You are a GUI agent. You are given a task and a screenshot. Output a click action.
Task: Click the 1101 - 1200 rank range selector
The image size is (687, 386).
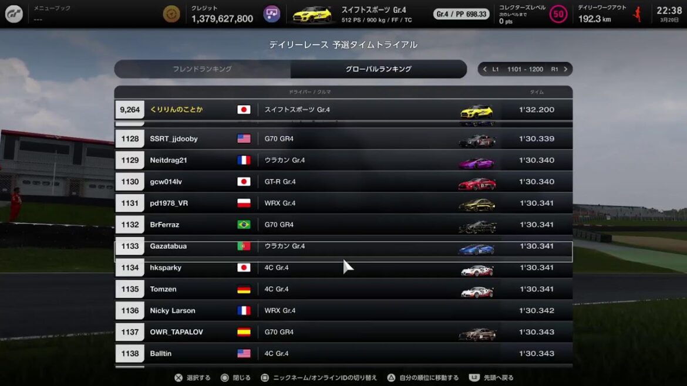click(525, 69)
